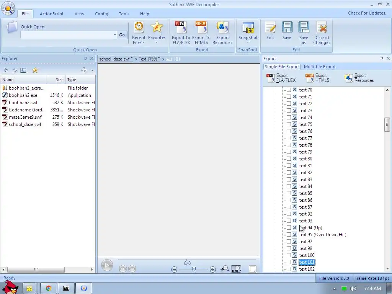The height and width of the screenshot is (294, 392).
Task: Check the box for text 95 (Over Down Hit)
Action: (x=289, y=235)
